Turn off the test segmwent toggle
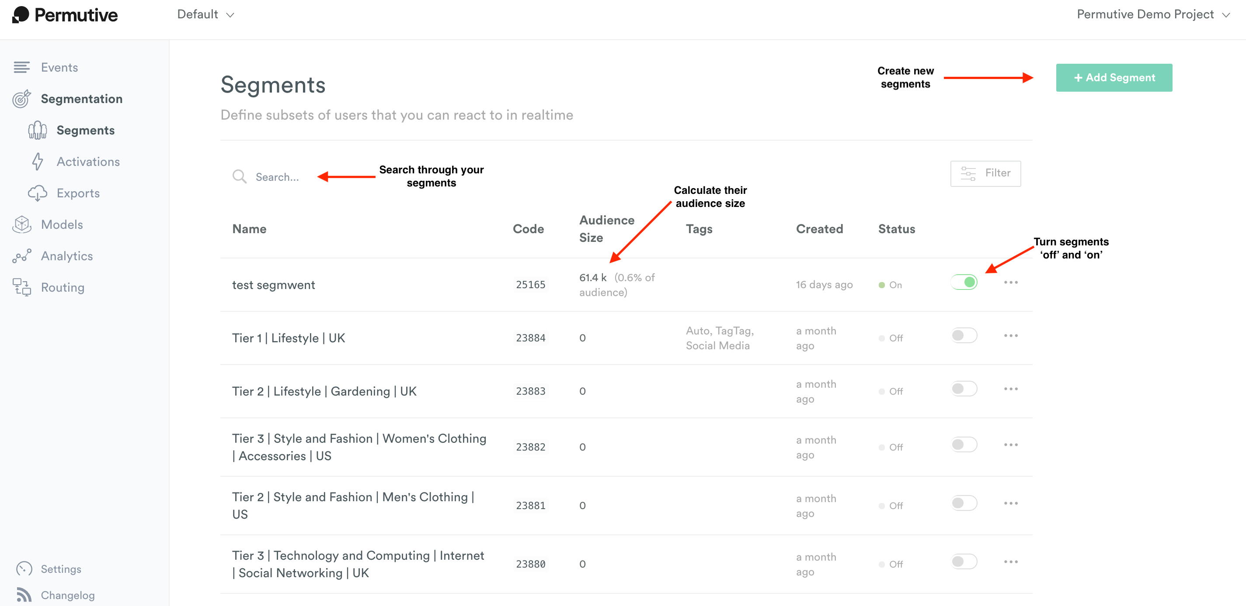 [964, 282]
